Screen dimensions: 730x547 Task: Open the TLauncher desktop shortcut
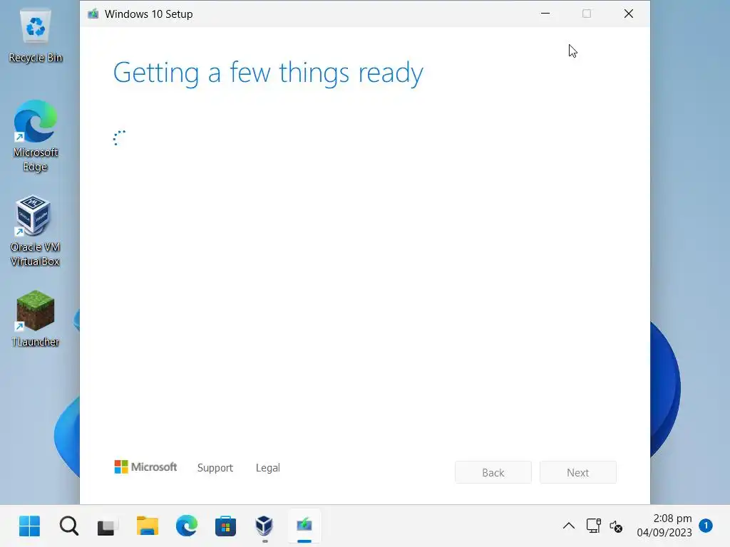pos(36,318)
